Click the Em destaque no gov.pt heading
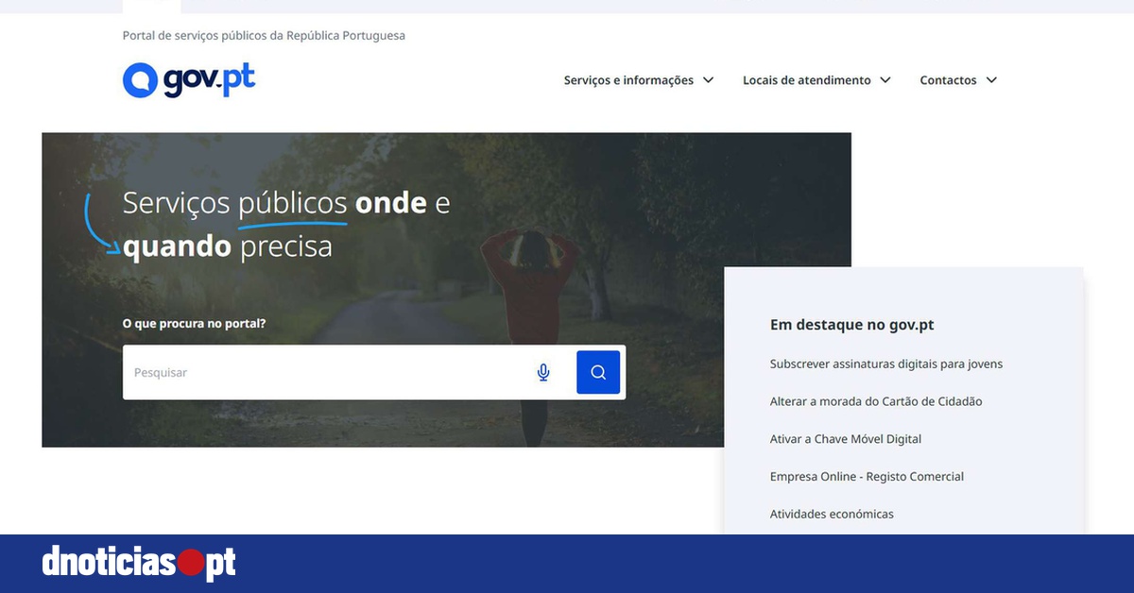 pyautogui.click(x=852, y=324)
